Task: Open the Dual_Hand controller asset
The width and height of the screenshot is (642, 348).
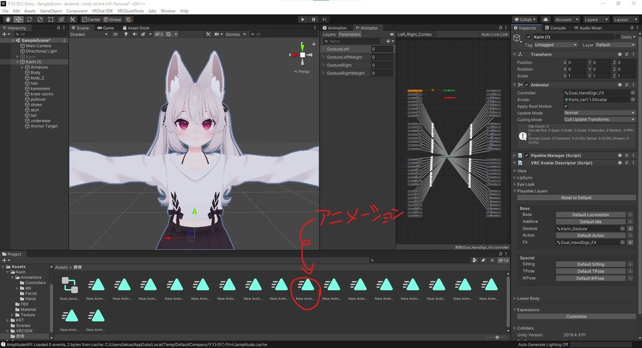Action: 70,288
